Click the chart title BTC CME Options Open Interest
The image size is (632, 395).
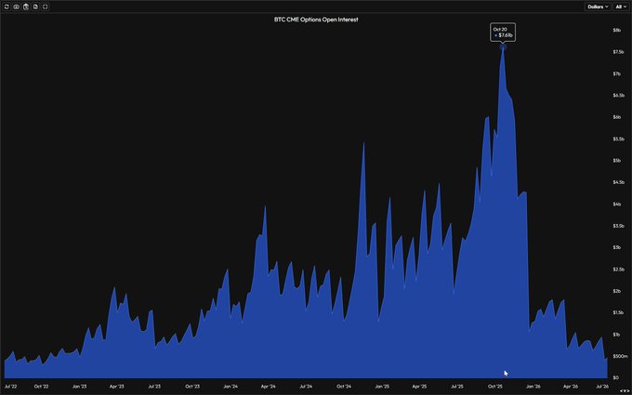[316, 20]
